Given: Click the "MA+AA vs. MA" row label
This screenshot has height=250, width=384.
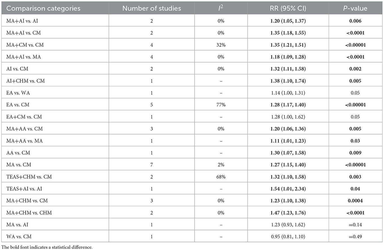Looking at the screenshot, I should tap(24, 141).
